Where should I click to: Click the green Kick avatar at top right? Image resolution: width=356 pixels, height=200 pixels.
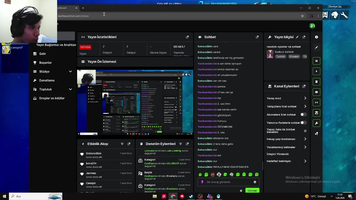(x=312, y=26)
